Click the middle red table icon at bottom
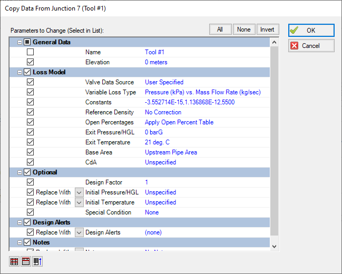The image size is (342, 274). (x=26, y=261)
